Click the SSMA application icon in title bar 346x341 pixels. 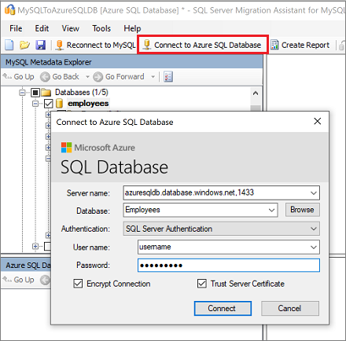10,9
